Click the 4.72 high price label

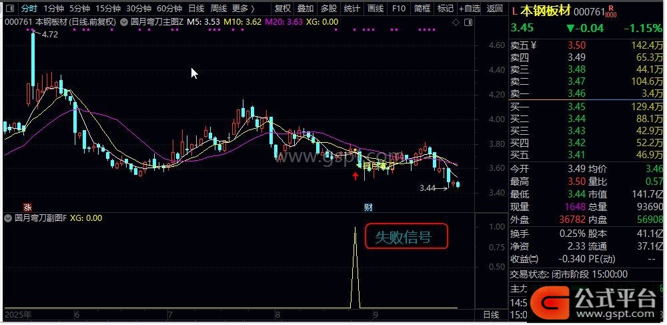click(50, 35)
